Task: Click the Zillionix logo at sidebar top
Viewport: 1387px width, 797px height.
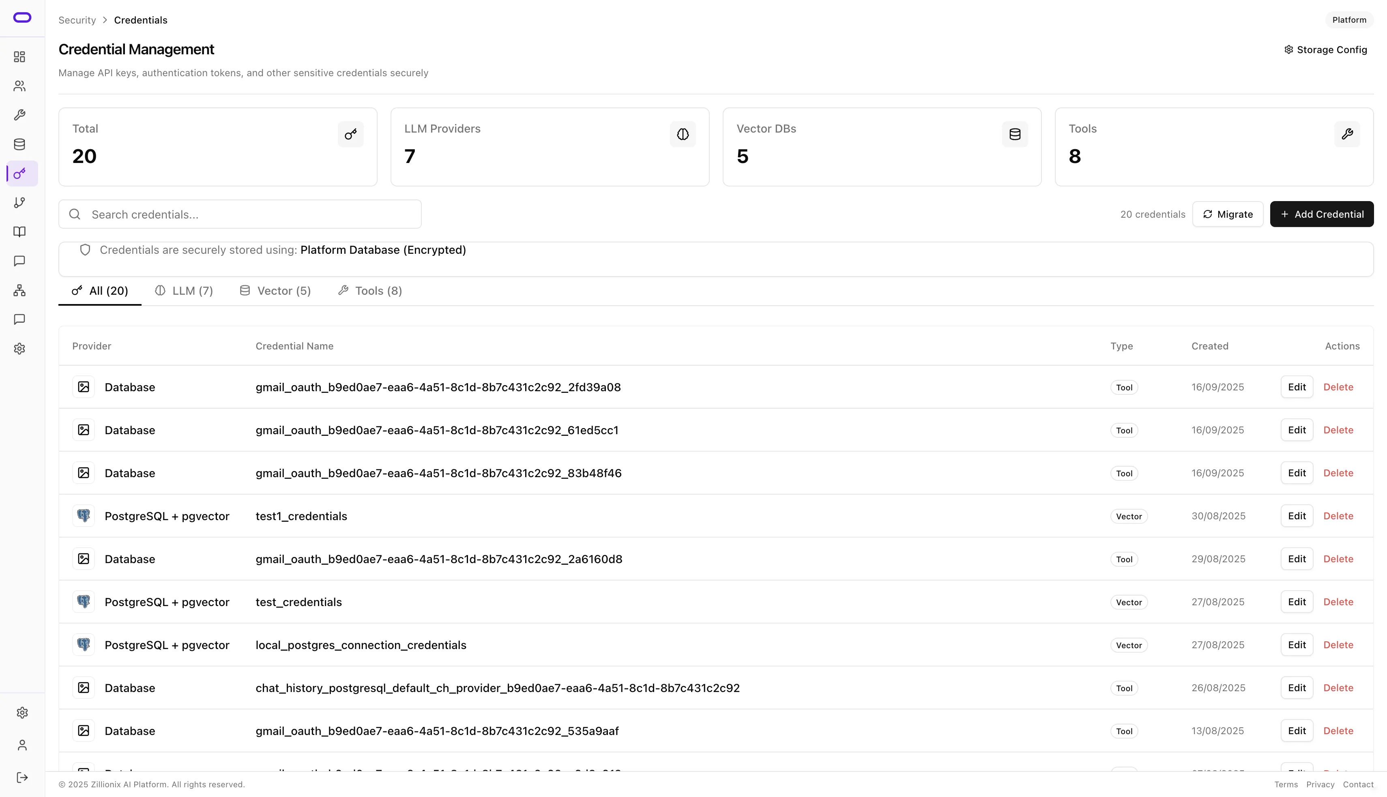Action: pos(21,17)
